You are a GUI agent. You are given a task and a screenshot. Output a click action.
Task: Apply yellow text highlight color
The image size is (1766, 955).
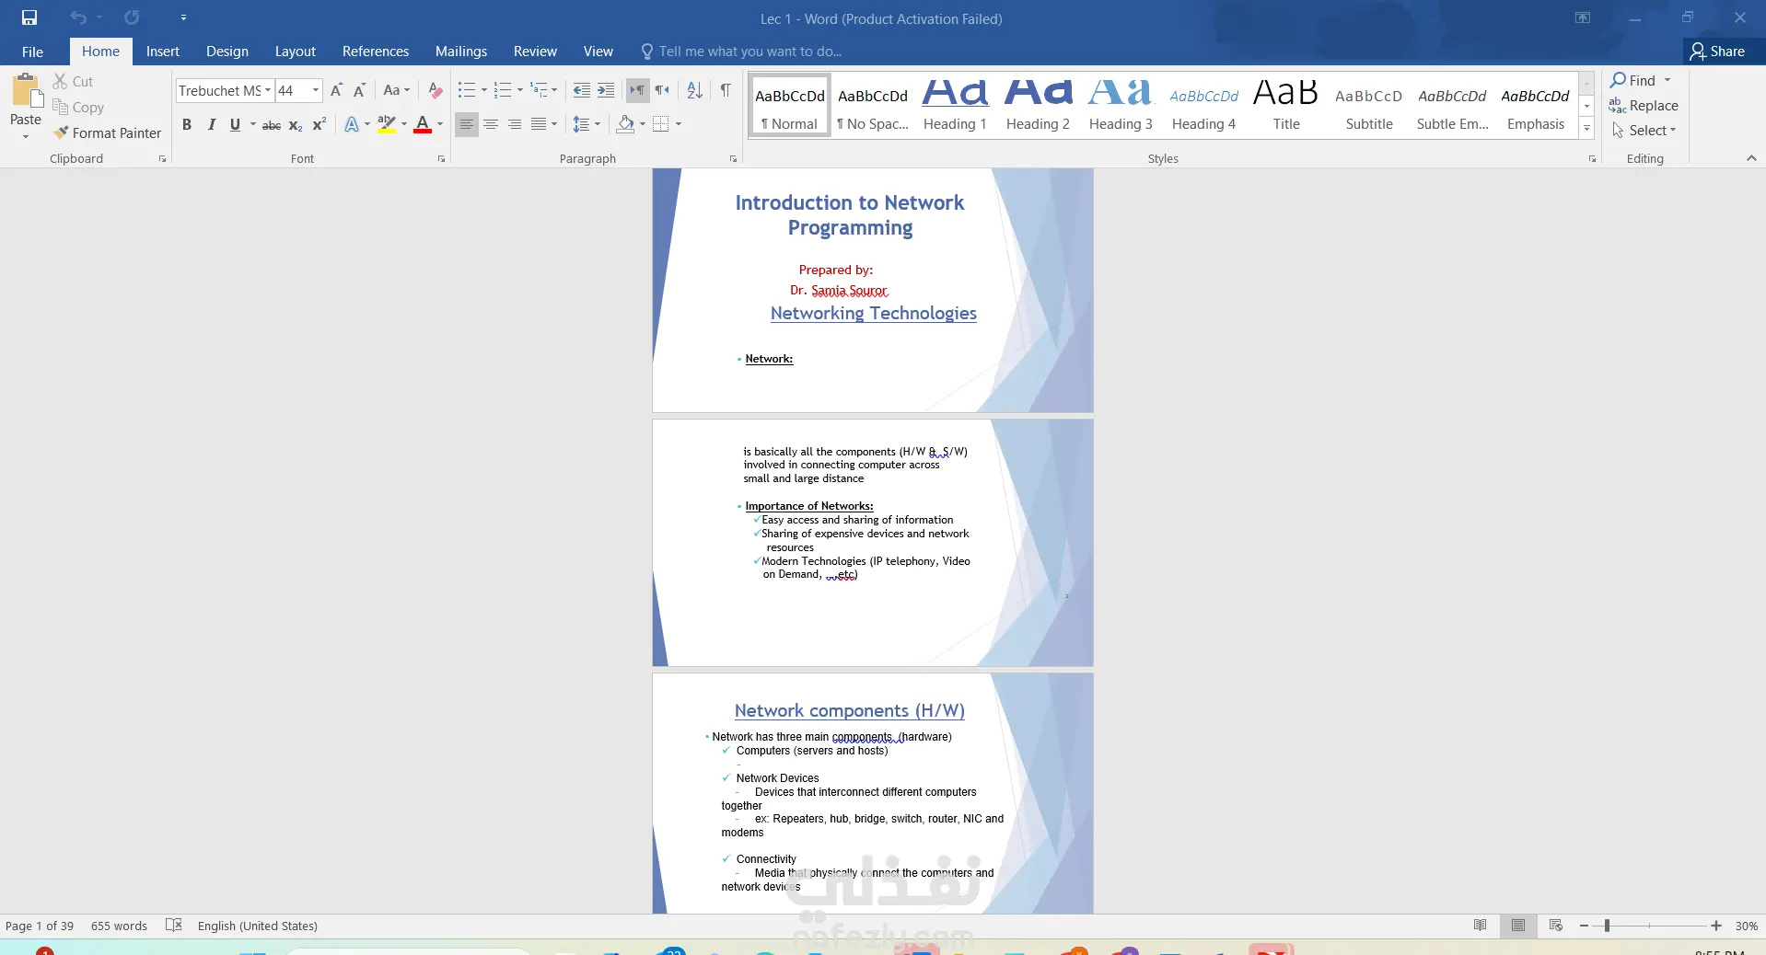[x=387, y=124]
